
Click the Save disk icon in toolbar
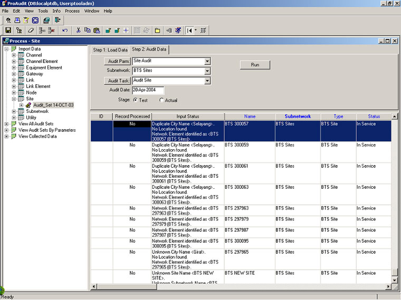8,31
